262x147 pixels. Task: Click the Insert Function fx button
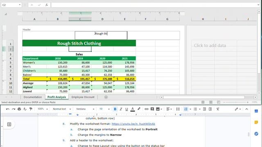(x=47, y=5)
